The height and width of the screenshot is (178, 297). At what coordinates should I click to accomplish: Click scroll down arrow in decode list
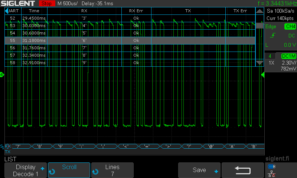point(260,63)
